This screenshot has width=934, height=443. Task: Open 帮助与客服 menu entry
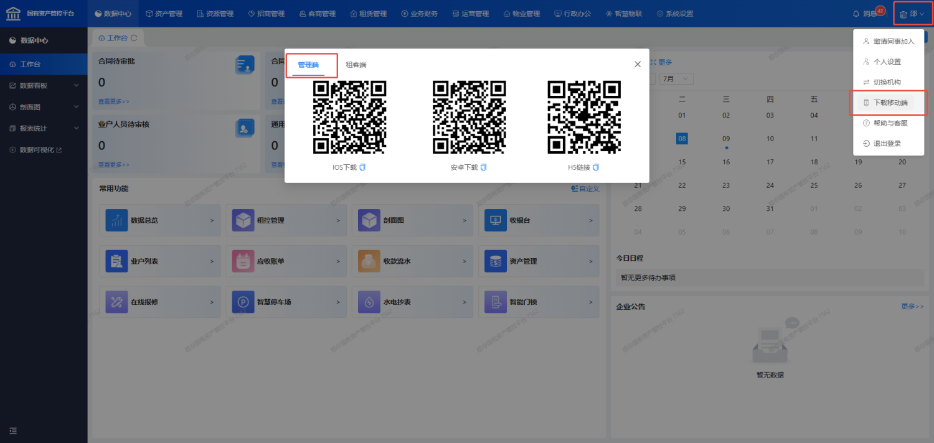point(889,123)
